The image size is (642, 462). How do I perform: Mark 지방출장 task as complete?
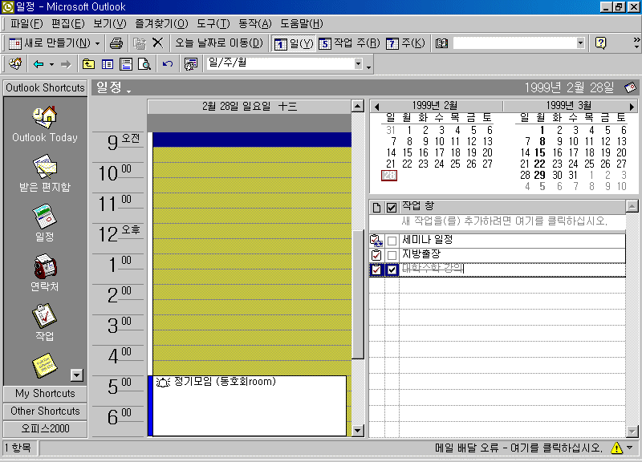[x=392, y=255]
